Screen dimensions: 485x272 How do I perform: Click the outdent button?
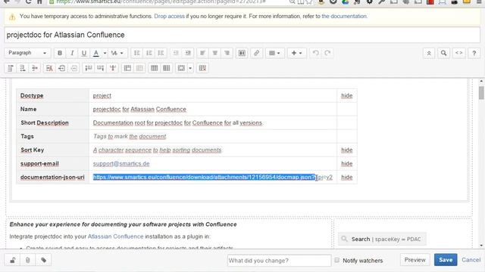pyautogui.click(x=176, y=53)
